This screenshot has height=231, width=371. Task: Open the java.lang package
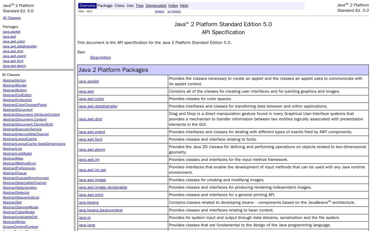[87, 225]
